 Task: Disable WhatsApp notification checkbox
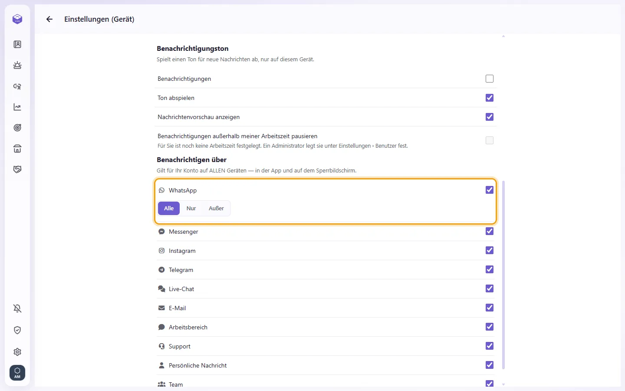pyautogui.click(x=490, y=190)
